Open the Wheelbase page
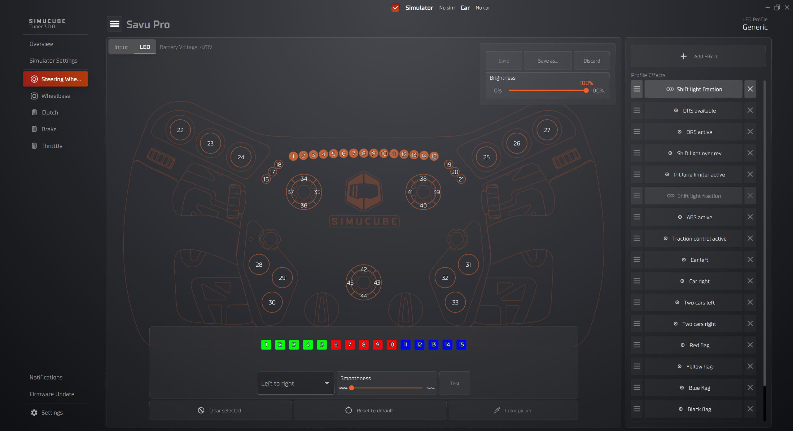The width and height of the screenshot is (793, 431). point(55,96)
